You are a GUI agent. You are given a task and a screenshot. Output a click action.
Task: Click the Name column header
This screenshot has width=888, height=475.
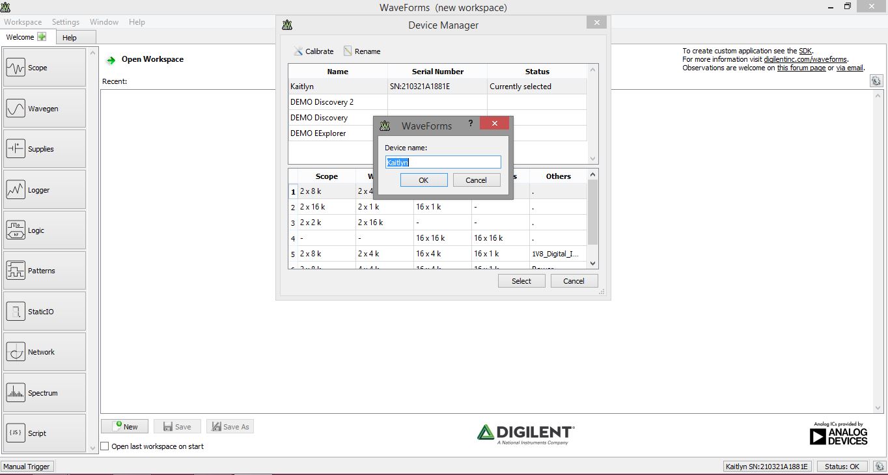(x=338, y=72)
